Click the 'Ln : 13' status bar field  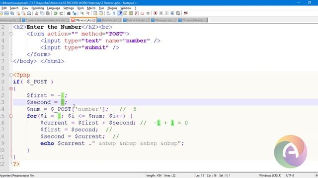200,176
